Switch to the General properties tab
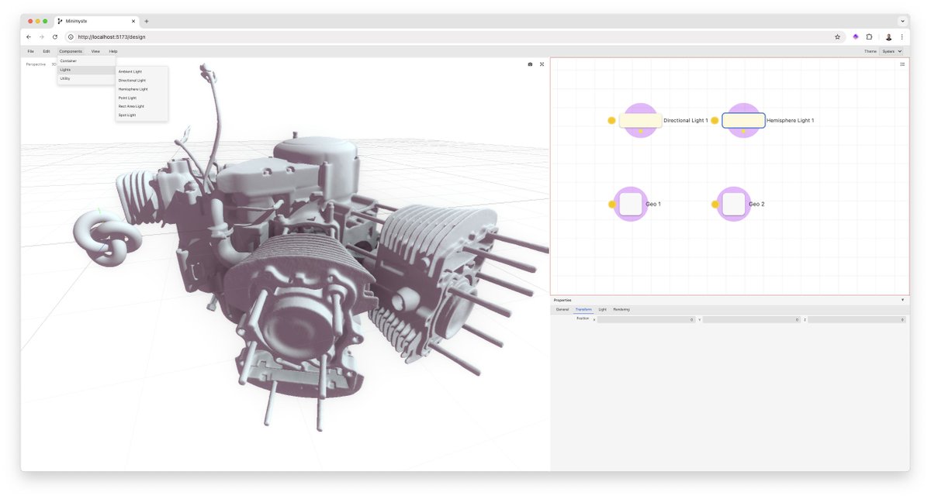This screenshot has width=931, height=499. tap(562, 309)
